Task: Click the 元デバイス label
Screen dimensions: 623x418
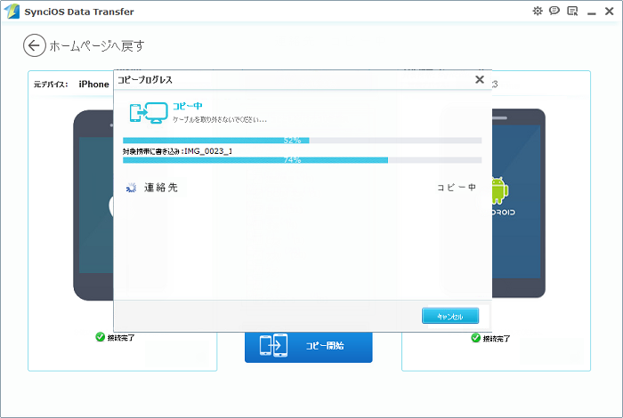Action: click(51, 84)
